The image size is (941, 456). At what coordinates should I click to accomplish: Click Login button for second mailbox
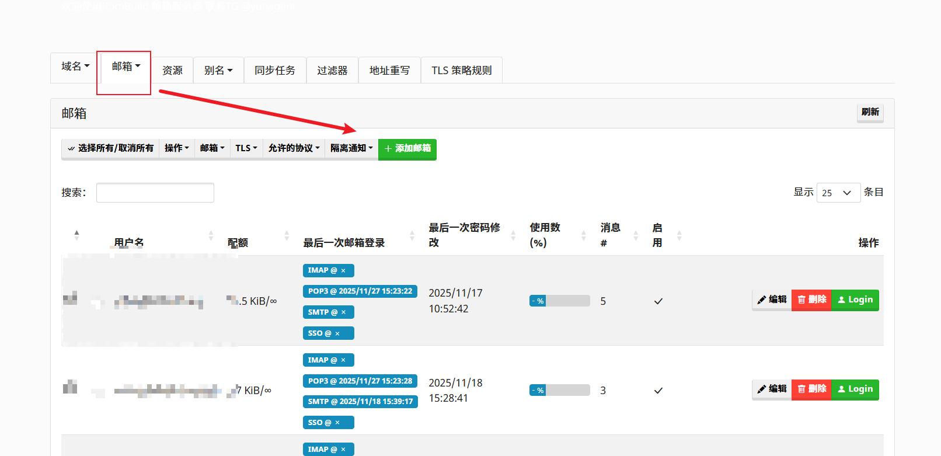[x=855, y=389]
